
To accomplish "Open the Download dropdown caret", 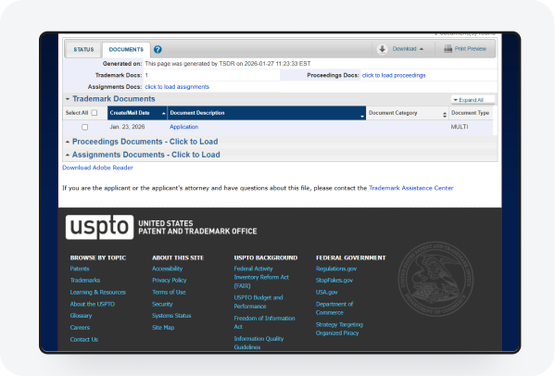I will pos(422,49).
